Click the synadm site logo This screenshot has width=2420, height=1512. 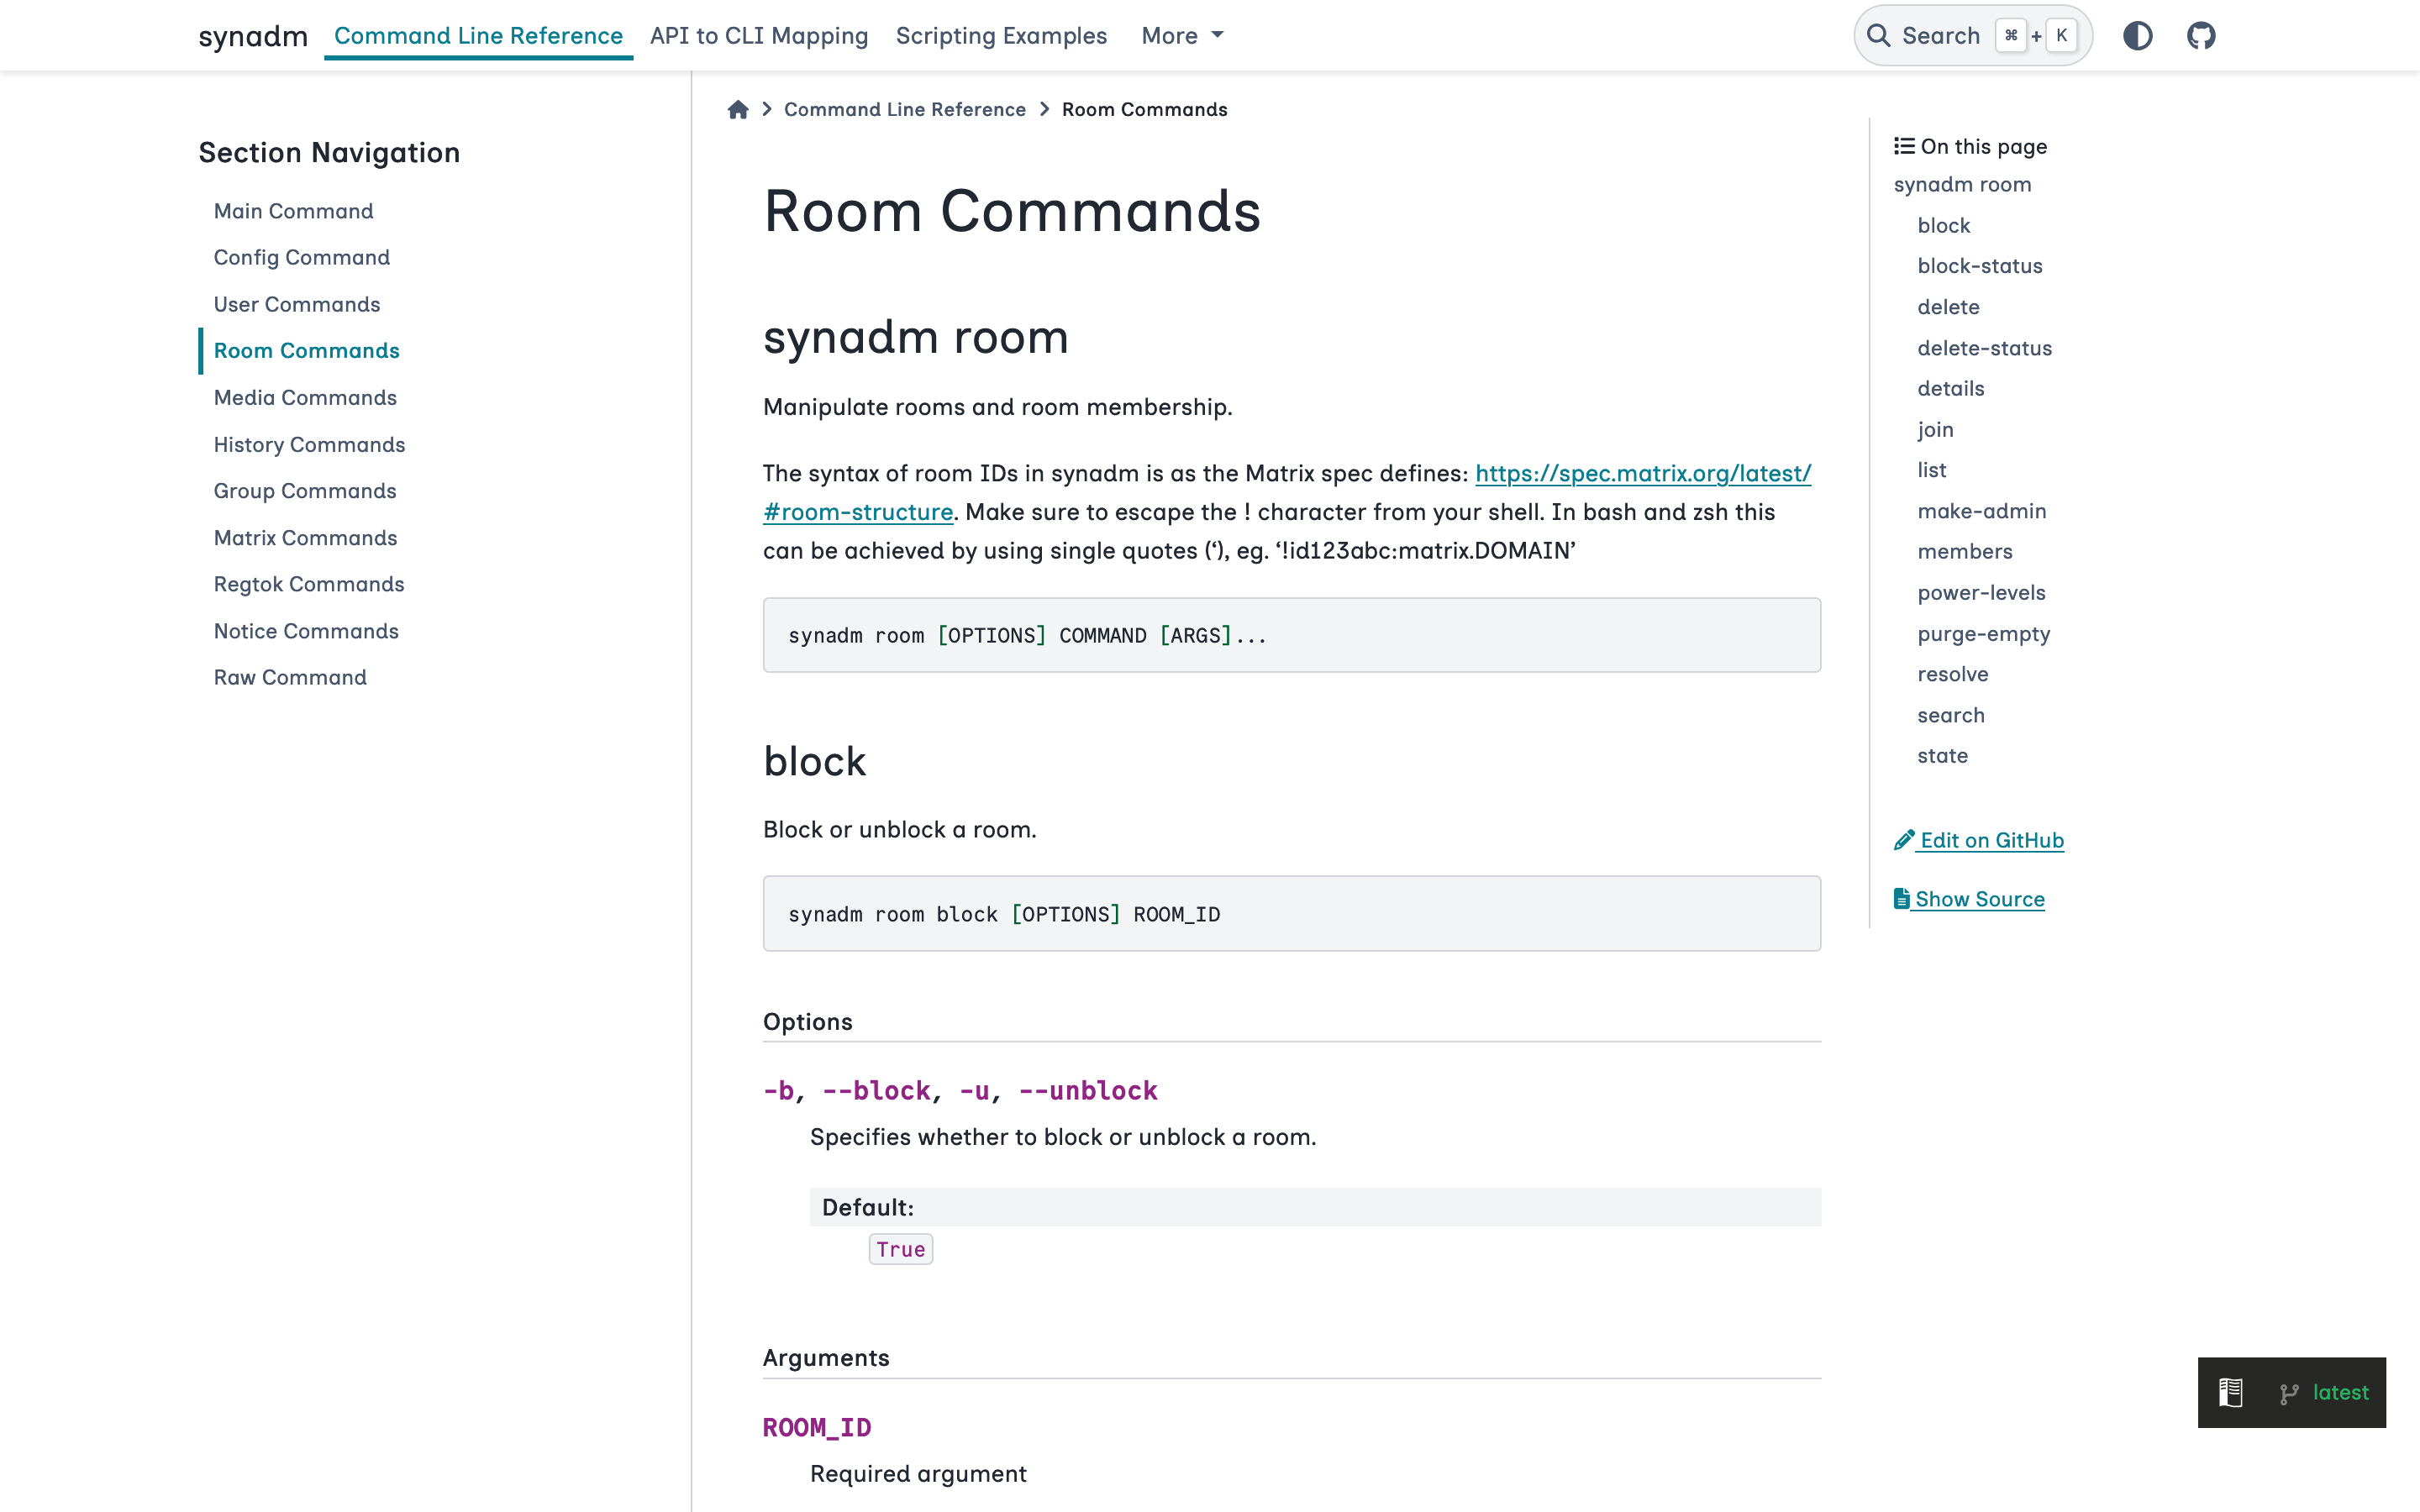click(252, 36)
